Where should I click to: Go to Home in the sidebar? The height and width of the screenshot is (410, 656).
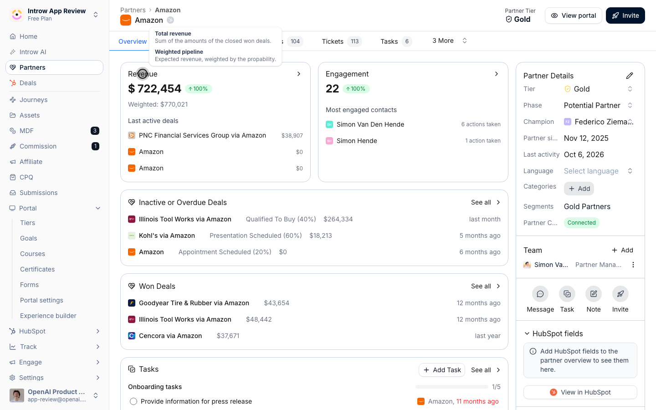point(54,36)
